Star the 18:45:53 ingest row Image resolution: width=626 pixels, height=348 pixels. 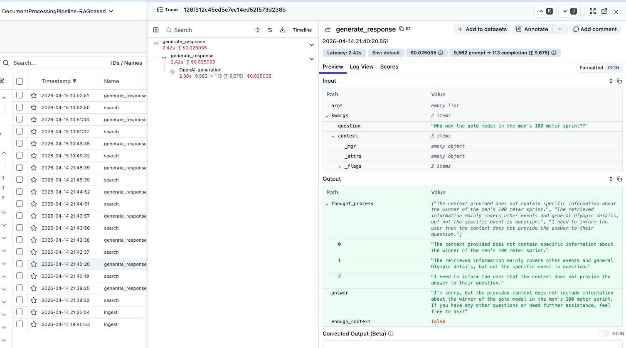coord(34,324)
